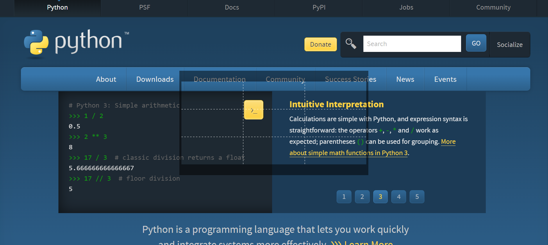This screenshot has height=245, width=548.
Task: Open the PyPI top tab
Action: pyautogui.click(x=319, y=8)
